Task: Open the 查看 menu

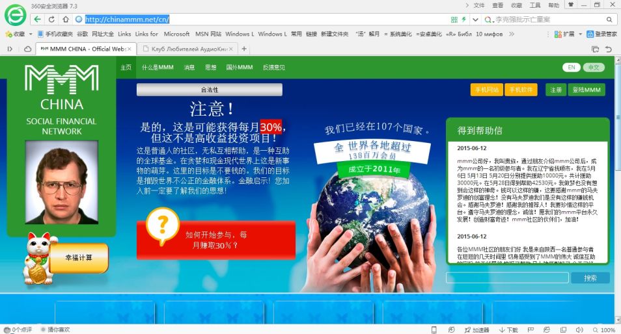Action: point(498,5)
